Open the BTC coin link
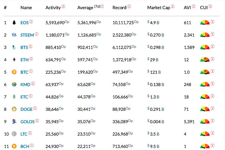The height and width of the screenshot is (150, 225). pyautogui.click(x=24, y=72)
